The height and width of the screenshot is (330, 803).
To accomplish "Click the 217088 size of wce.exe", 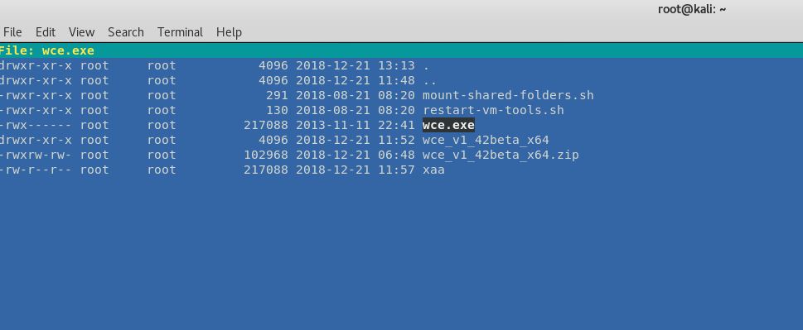I will tap(266, 125).
